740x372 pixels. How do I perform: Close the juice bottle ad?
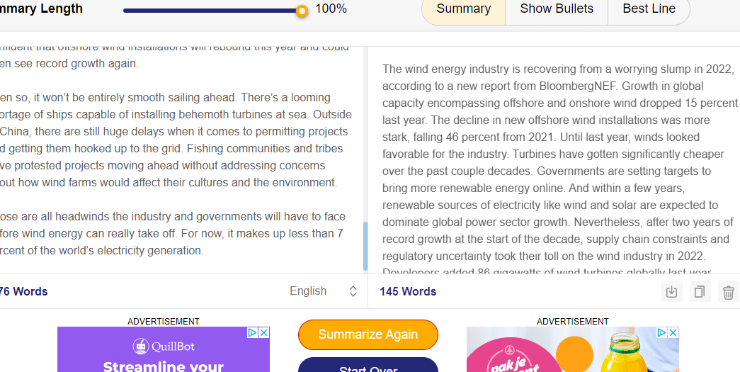(x=673, y=332)
